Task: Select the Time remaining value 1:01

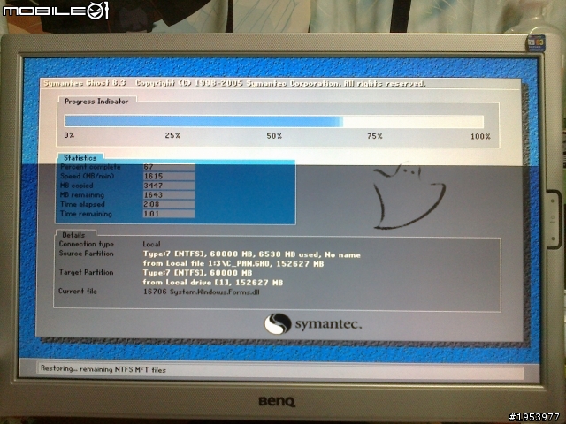Action: tap(169, 214)
